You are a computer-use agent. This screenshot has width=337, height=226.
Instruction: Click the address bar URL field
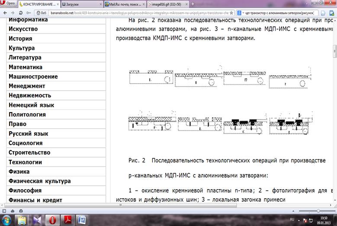pos(139,13)
